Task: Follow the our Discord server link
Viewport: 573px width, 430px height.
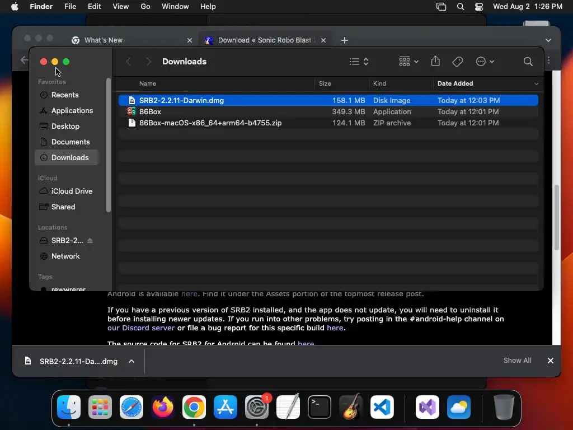Action: [140, 328]
